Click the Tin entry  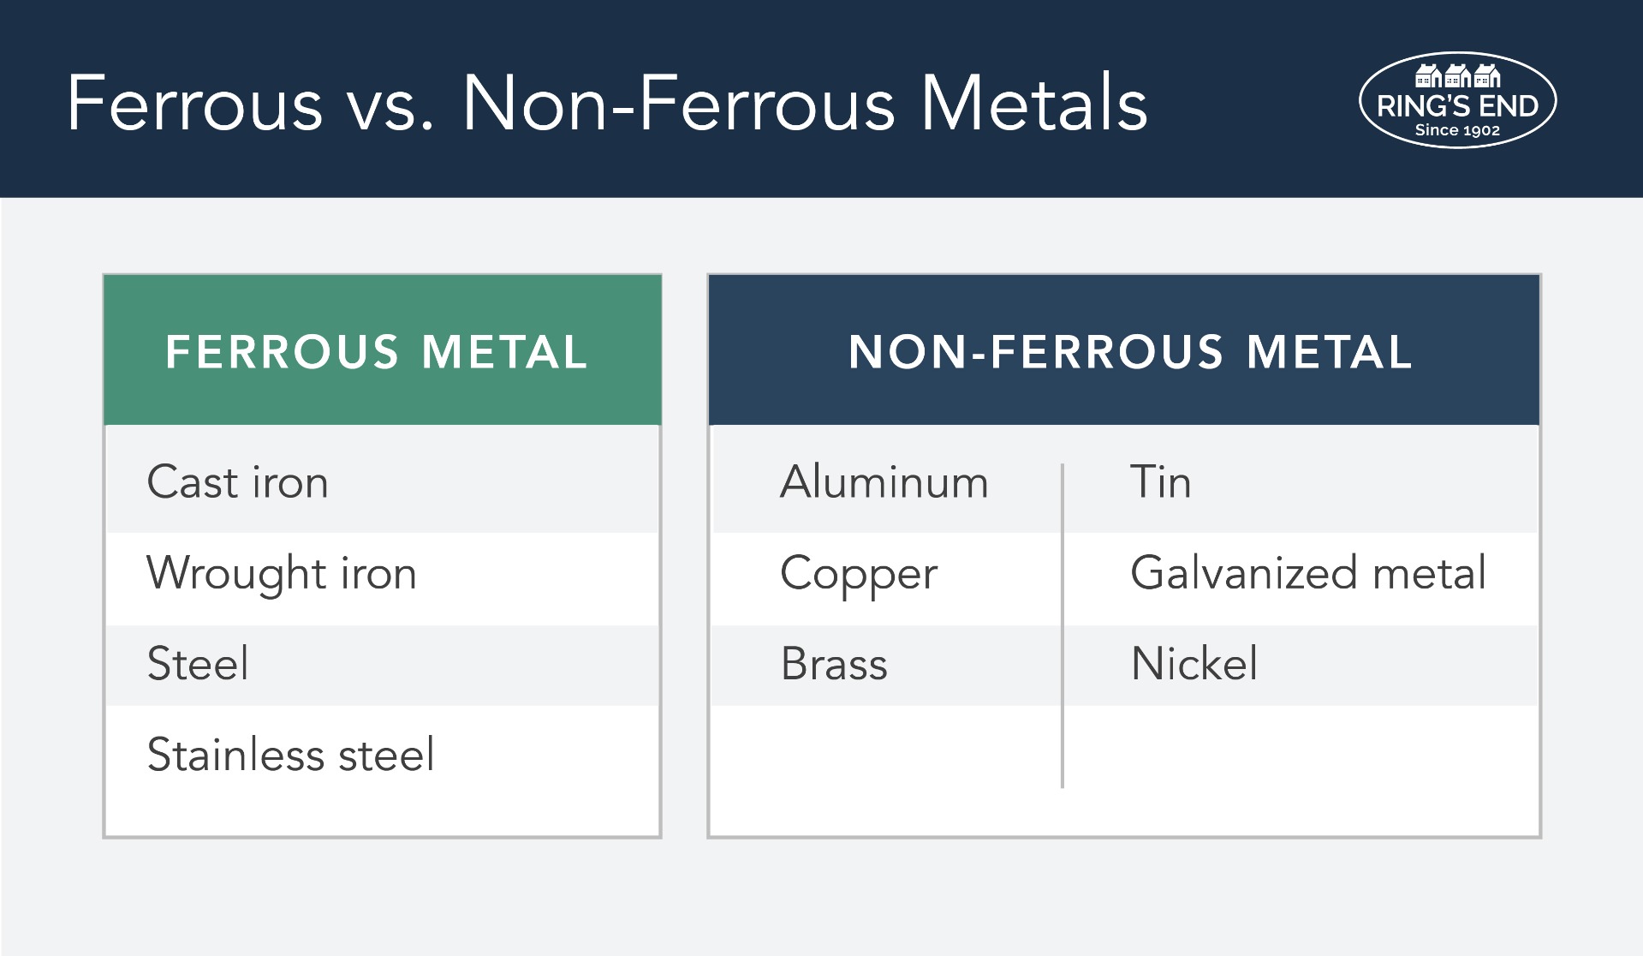click(1160, 481)
